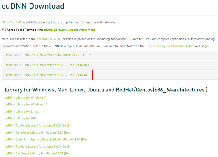Screen dimensions: 218x157
Task: Collapse Download cuDNN v7.6.5 for CUDA 10.0
Action: (47, 75)
